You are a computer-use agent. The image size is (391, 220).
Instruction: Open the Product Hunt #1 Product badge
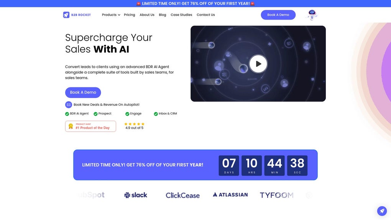click(90, 126)
